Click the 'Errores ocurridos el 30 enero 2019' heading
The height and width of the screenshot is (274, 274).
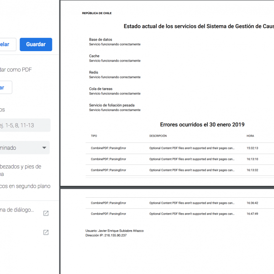tap(202, 124)
